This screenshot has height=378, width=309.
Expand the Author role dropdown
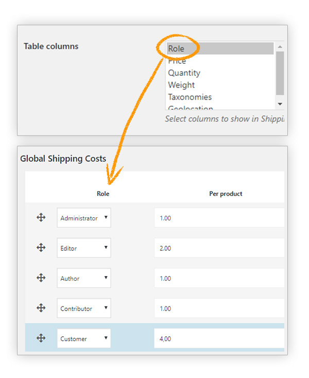point(84,278)
